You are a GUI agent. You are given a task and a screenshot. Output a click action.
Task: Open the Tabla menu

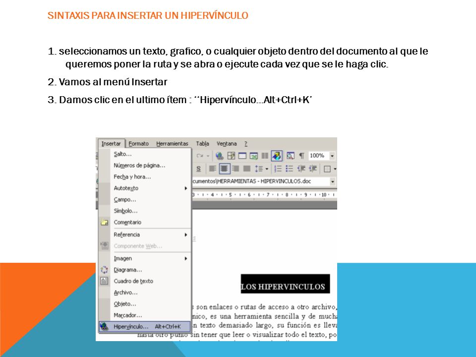click(x=202, y=144)
